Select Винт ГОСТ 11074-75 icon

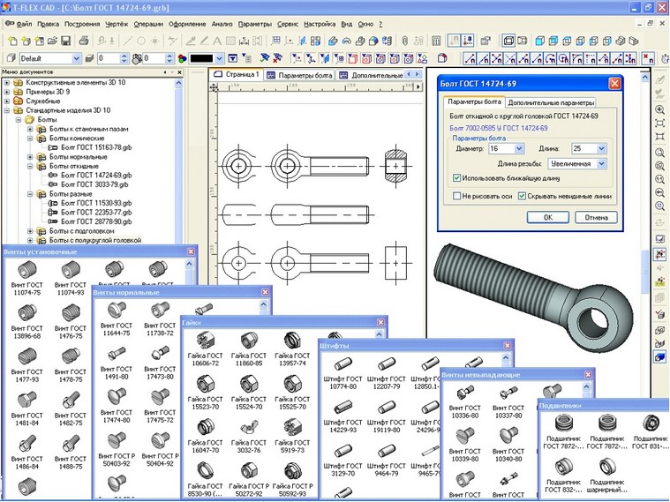click(x=26, y=270)
